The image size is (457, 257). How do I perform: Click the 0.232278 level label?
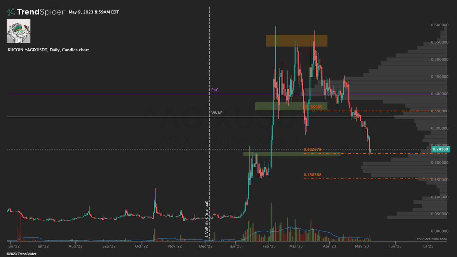pos(313,150)
